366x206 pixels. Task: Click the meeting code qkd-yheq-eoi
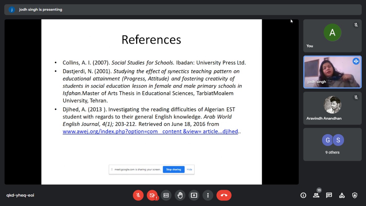(x=20, y=195)
